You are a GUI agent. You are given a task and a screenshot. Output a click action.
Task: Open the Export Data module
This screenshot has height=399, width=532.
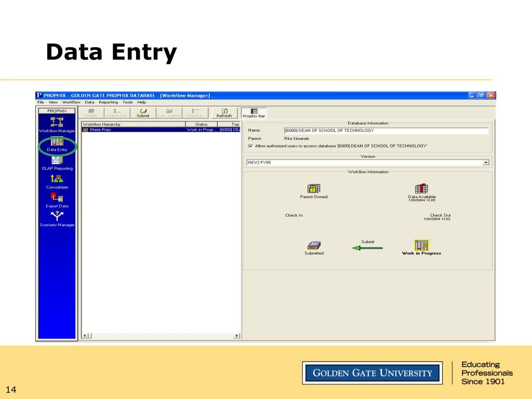(57, 201)
